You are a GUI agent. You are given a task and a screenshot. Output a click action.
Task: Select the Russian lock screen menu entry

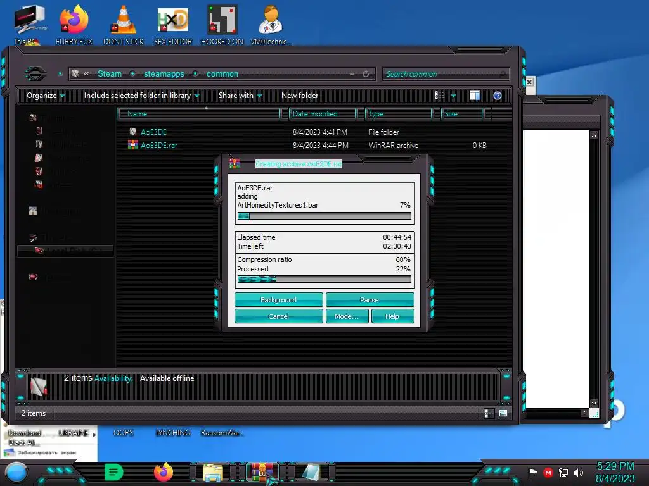(x=46, y=453)
